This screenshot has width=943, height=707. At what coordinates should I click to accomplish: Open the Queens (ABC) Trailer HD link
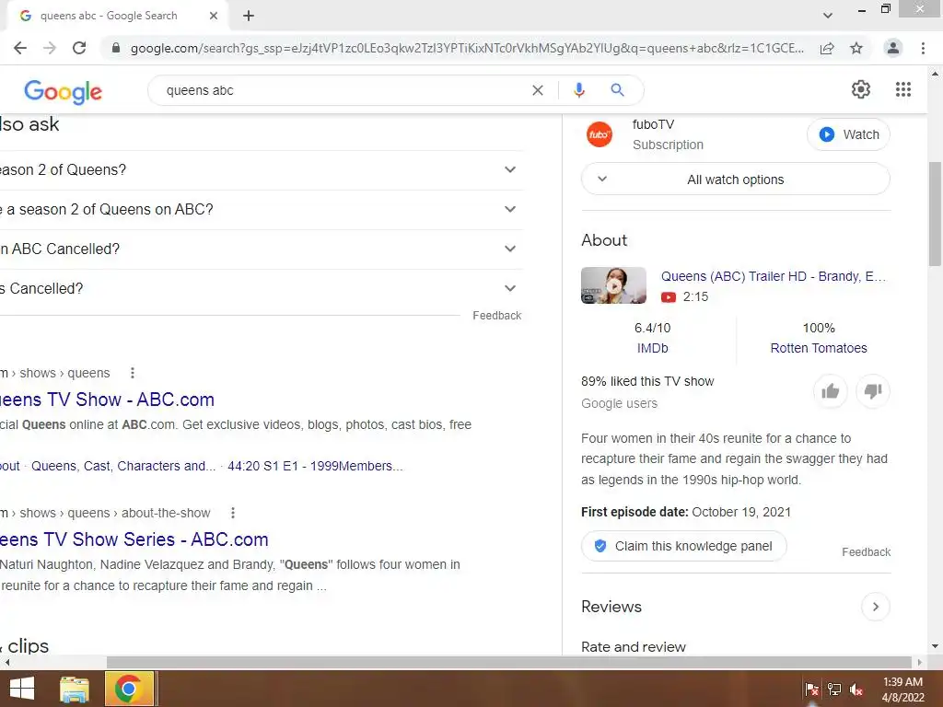tap(774, 276)
